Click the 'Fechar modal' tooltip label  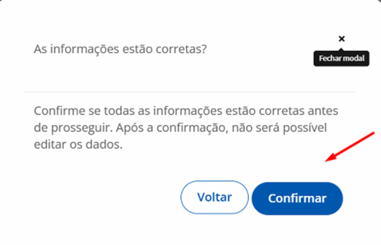342,58
